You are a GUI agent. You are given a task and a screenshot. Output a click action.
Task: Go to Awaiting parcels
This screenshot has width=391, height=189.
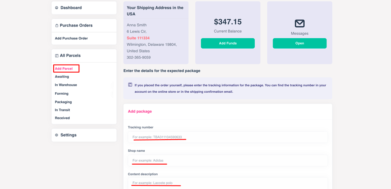click(62, 77)
